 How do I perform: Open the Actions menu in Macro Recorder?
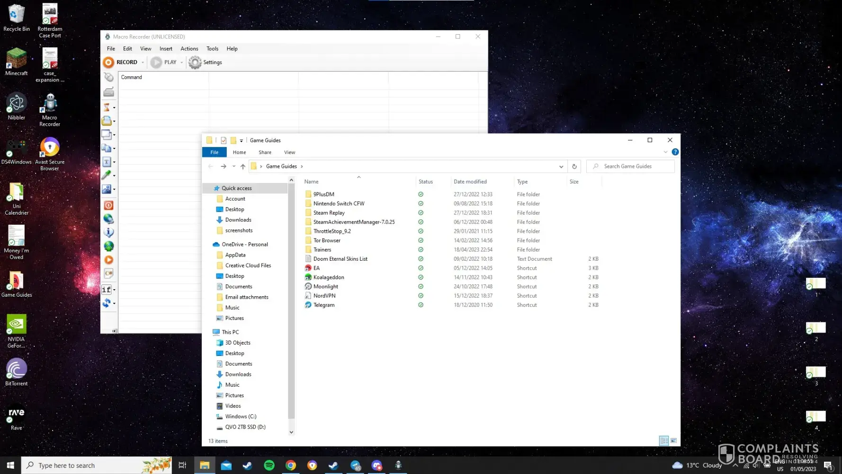pyautogui.click(x=189, y=49)
